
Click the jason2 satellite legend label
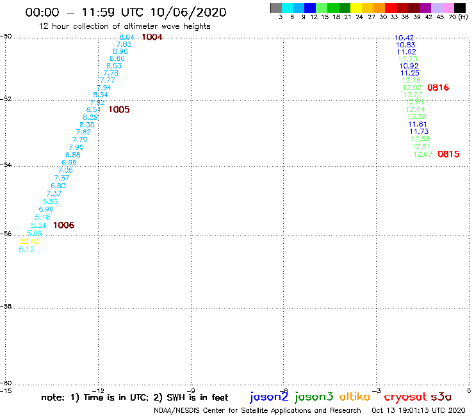coord(269,397)
